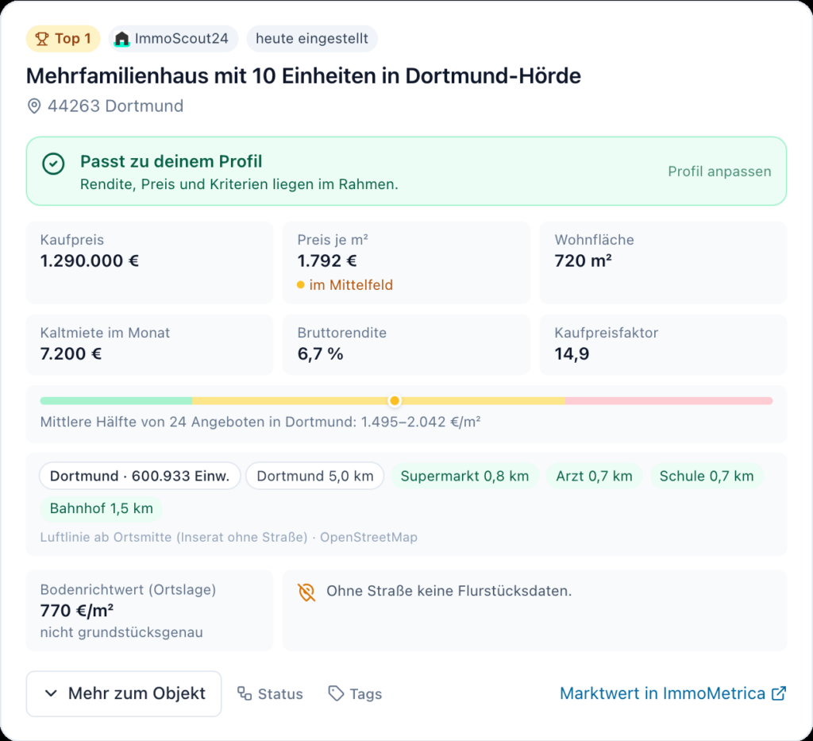
Task: Click the orange dot beside im Mittelfeld
Action: click(x=301, y=284)
